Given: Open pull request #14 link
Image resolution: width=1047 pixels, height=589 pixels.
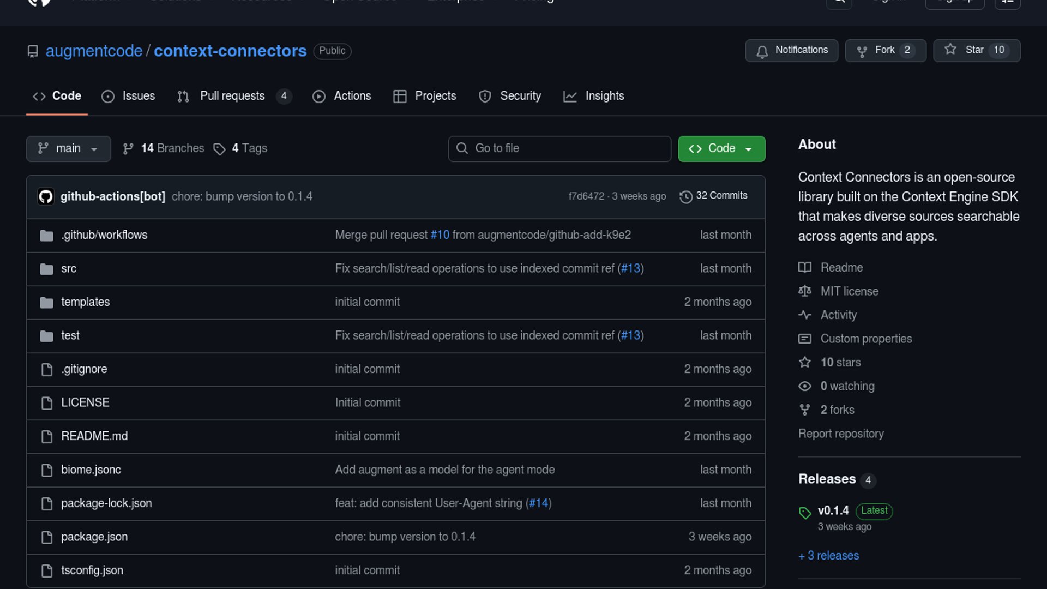Looking at the screenshot, I should (538, 503).
